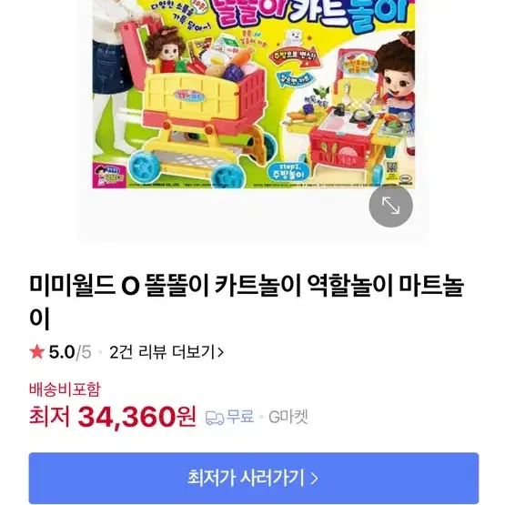Image resolution: width=505 pixels, height=505 pixels.
Task: Click the red star rating icon
Action: tap(36, 352)
